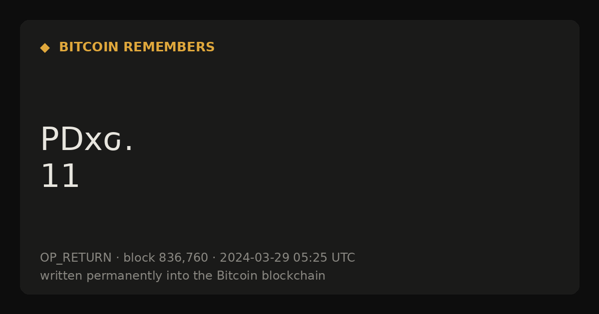Select the written permanently footer line
Screen dimensions: 599x314
tap(183, 276)
